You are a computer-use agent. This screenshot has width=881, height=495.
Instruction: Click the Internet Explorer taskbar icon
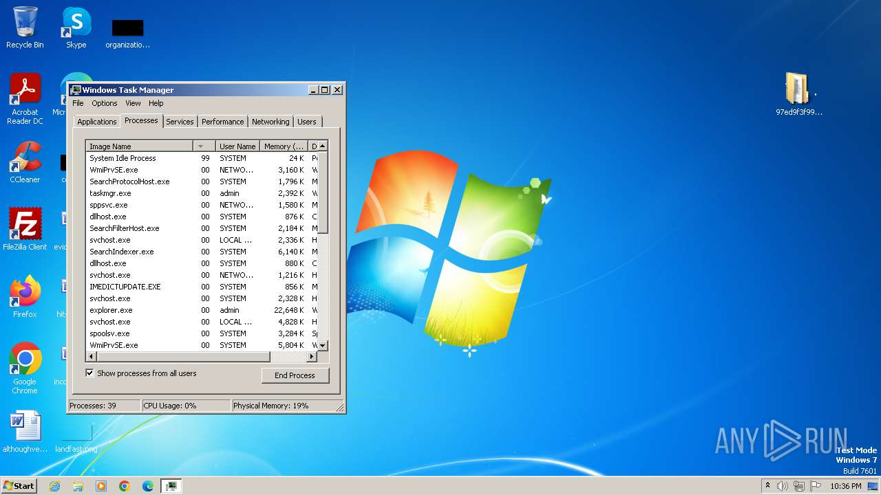(x=54, y=486)
